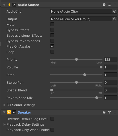Click the Speaker component script icon
This screenshot has width=118, height=136.
(x=9, y=112)
